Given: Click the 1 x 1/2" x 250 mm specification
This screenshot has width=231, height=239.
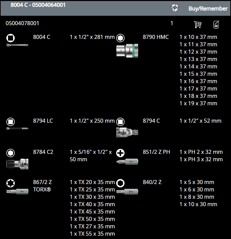Looking at the screenshot, I should [x=92, y=121].
